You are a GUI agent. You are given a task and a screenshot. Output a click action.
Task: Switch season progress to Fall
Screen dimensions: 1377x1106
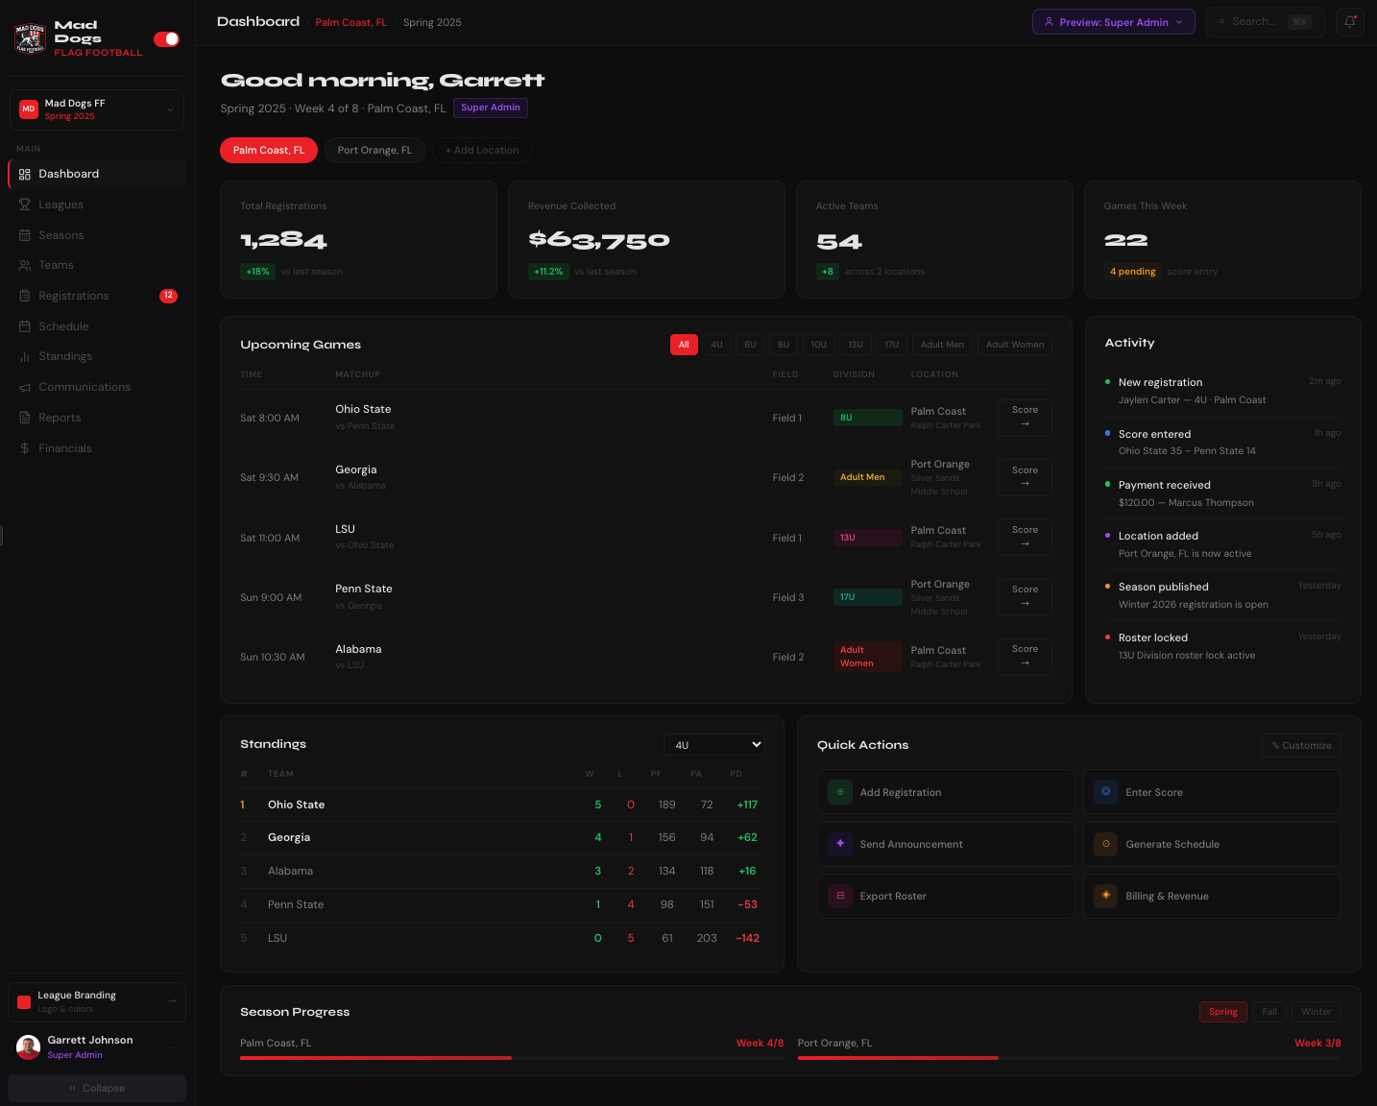click(1269, 1011)
